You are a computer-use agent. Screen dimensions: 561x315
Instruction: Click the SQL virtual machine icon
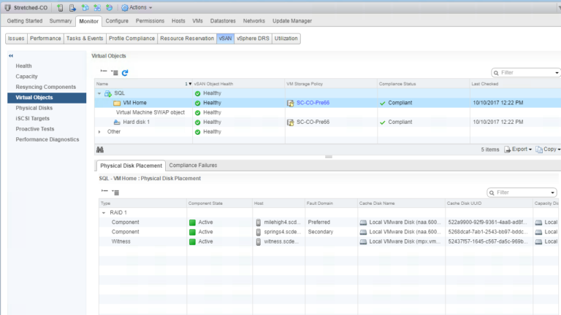pyautogui.click(x=108, y=93)
